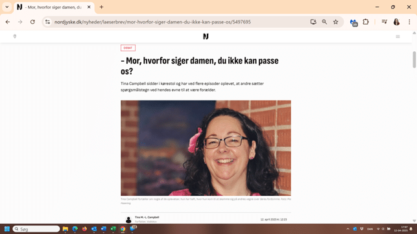Image resolution: width=417 pixels, height=234 pixels.
Task: Install the page as an app
Action: 313,22
